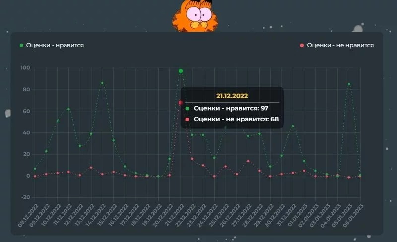Click the green data point for 15.12.2022
Viewport: 397px width, 242px height.
(x=114, y=140)
